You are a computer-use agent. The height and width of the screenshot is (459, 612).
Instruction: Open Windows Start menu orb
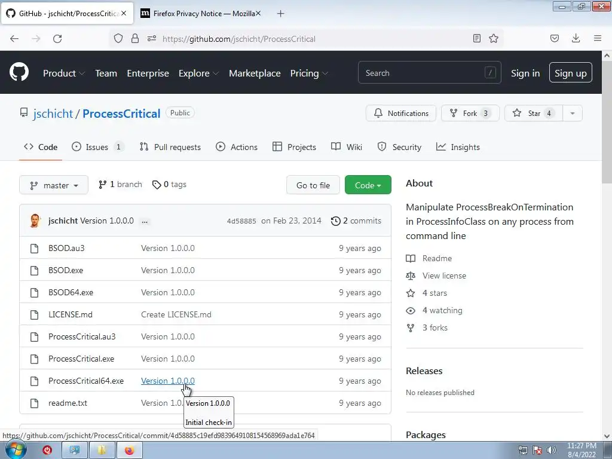click(16, 449)
